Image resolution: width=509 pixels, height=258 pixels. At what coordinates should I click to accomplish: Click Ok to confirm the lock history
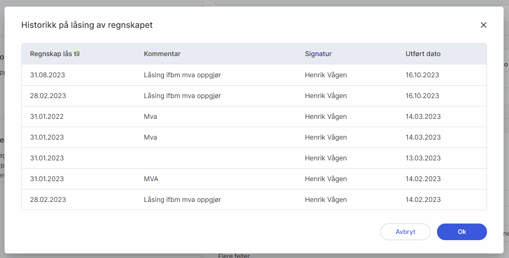click(462, 232)
